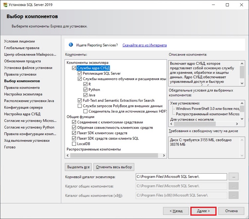The image size is (249, 219).
Task: Select Правила установки step
Action: pyautogui.click(x=20, y=74)
